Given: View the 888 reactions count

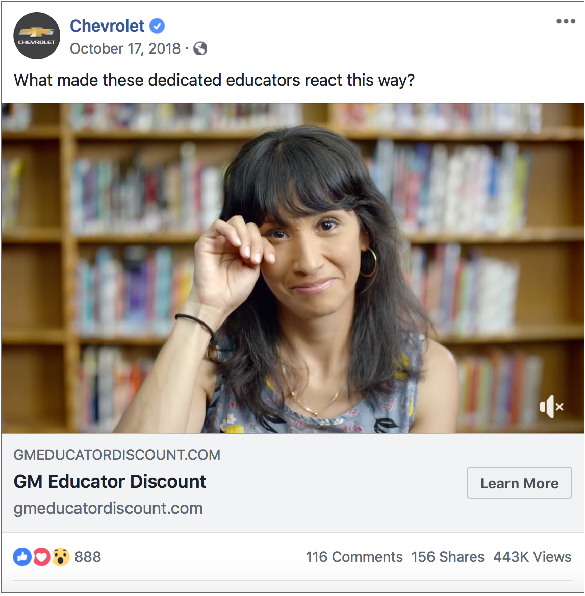Looking at the screenshot, I should point(88,557).
